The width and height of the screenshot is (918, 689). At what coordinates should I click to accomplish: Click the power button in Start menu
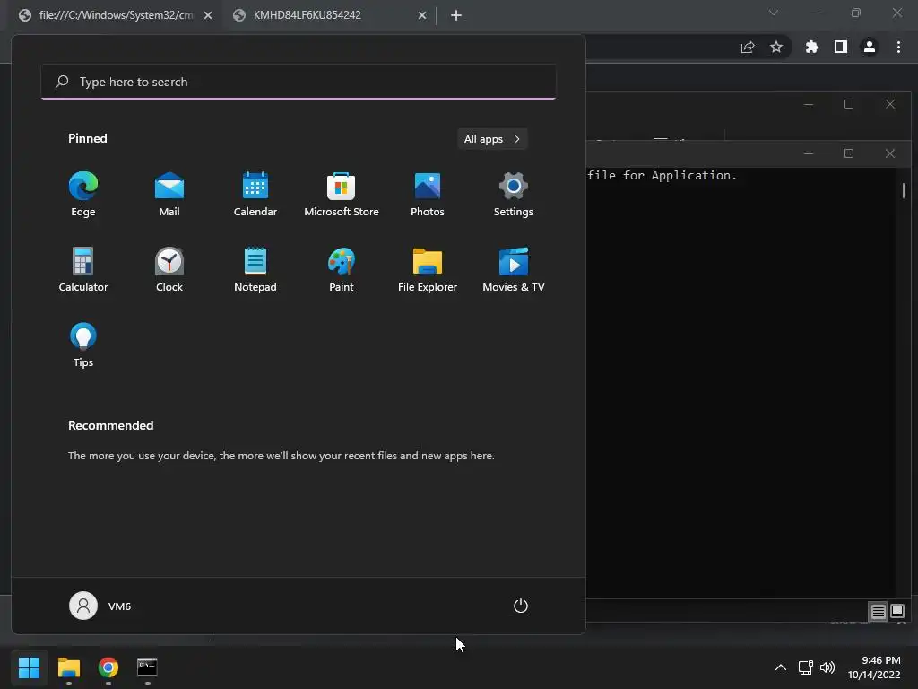pyautogui.click(x=521, y=606)
